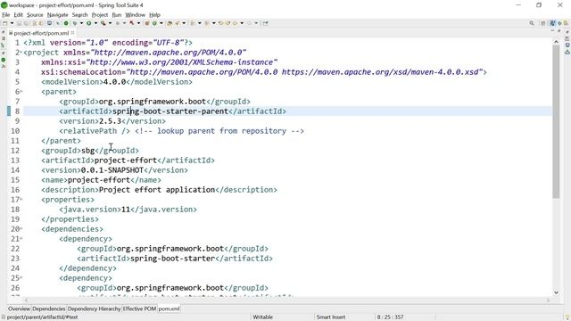
Task: Collapse the dependency element at line 25
Action: click(x=21, y=278)
